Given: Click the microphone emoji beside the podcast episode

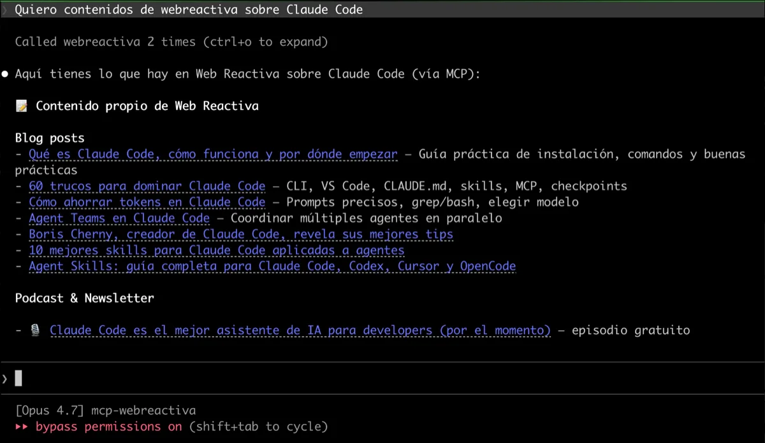Looking at the screenshot, I should tap(36, 330).
